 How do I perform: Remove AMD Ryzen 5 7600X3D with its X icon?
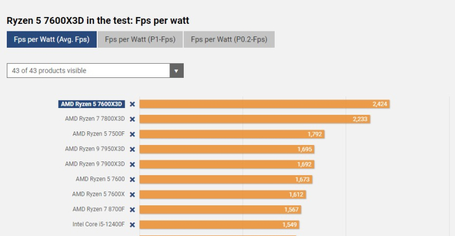[x=132, y=104]
